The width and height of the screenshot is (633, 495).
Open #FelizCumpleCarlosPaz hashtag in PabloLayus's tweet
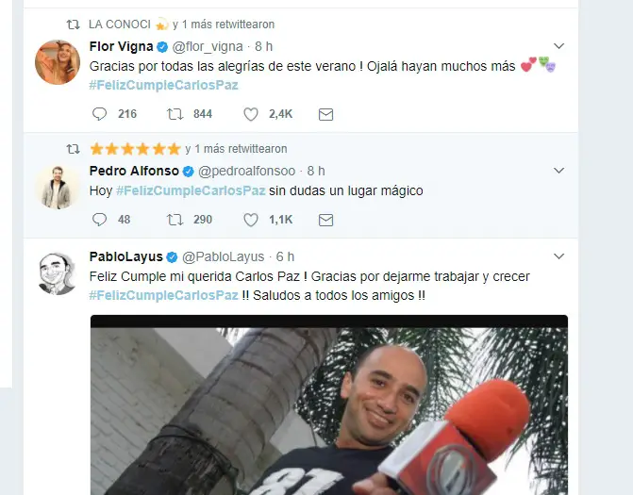(x=163, y=295)
